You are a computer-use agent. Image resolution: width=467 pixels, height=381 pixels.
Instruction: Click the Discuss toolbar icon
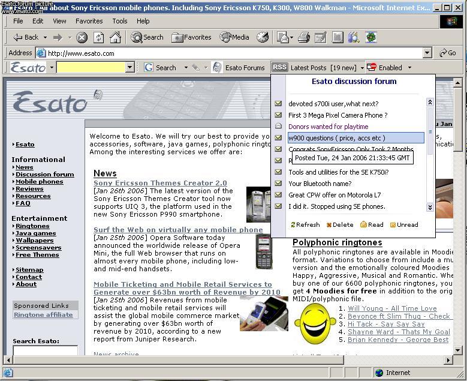pos(338,37)
